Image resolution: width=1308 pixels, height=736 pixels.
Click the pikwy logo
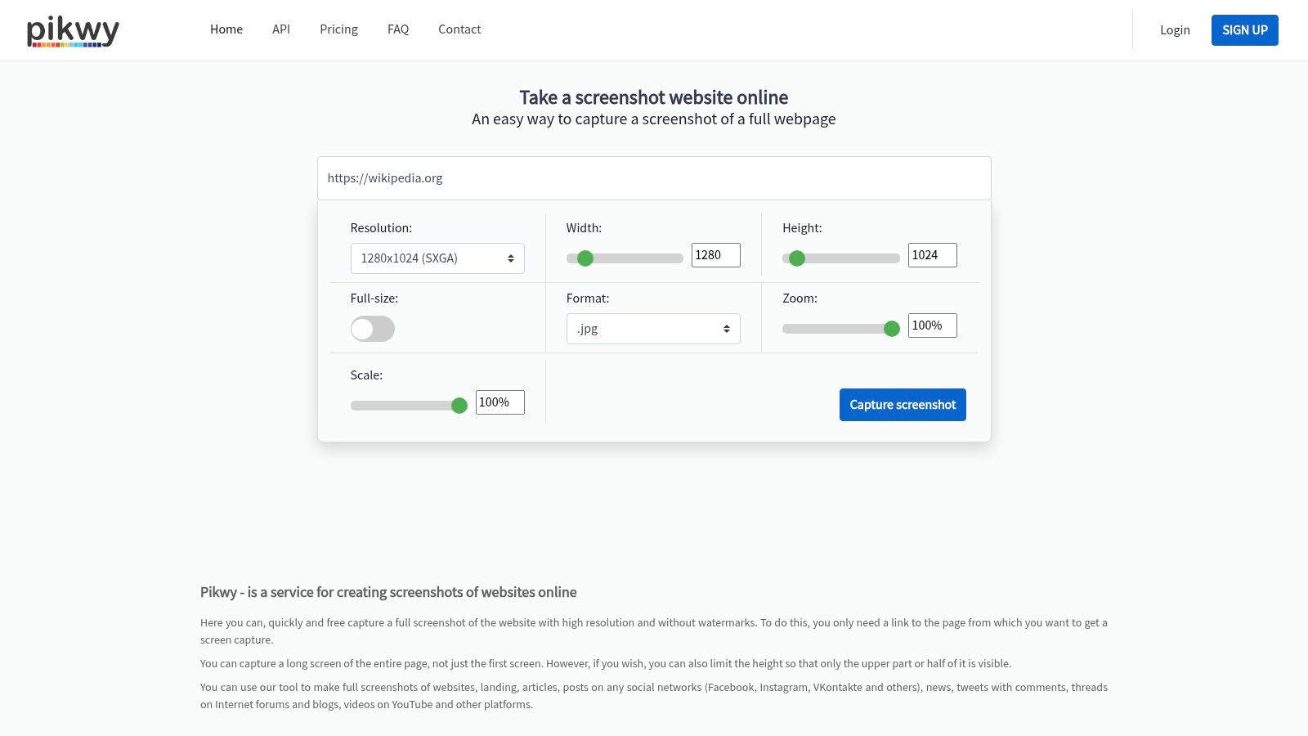73,30
